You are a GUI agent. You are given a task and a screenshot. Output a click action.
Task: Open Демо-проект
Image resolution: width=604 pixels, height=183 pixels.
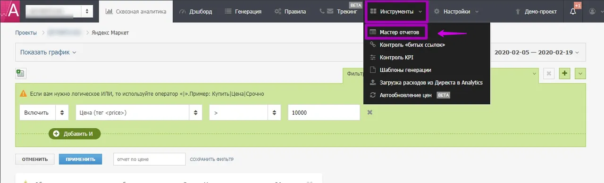(536, 11)
